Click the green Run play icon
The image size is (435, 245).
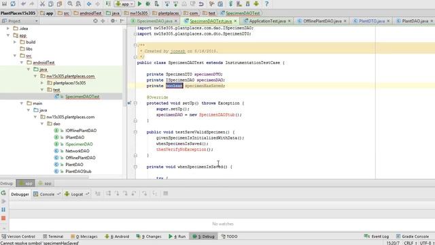139,3
